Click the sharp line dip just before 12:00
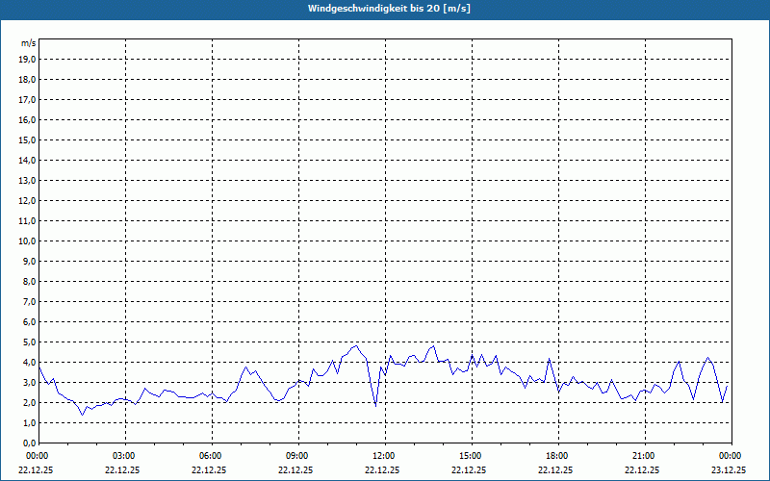 pyautogui.click(x=375, y=405)
